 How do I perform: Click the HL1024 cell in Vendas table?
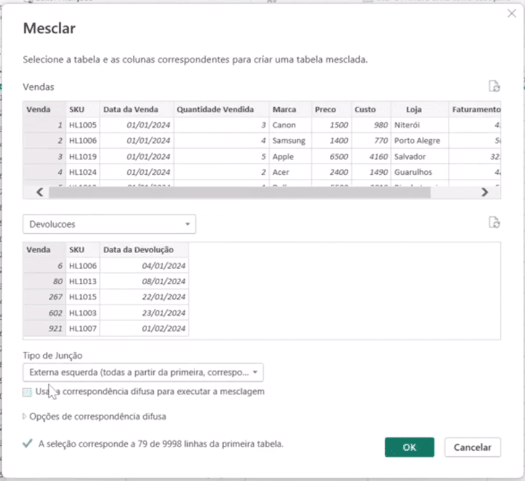83,172
